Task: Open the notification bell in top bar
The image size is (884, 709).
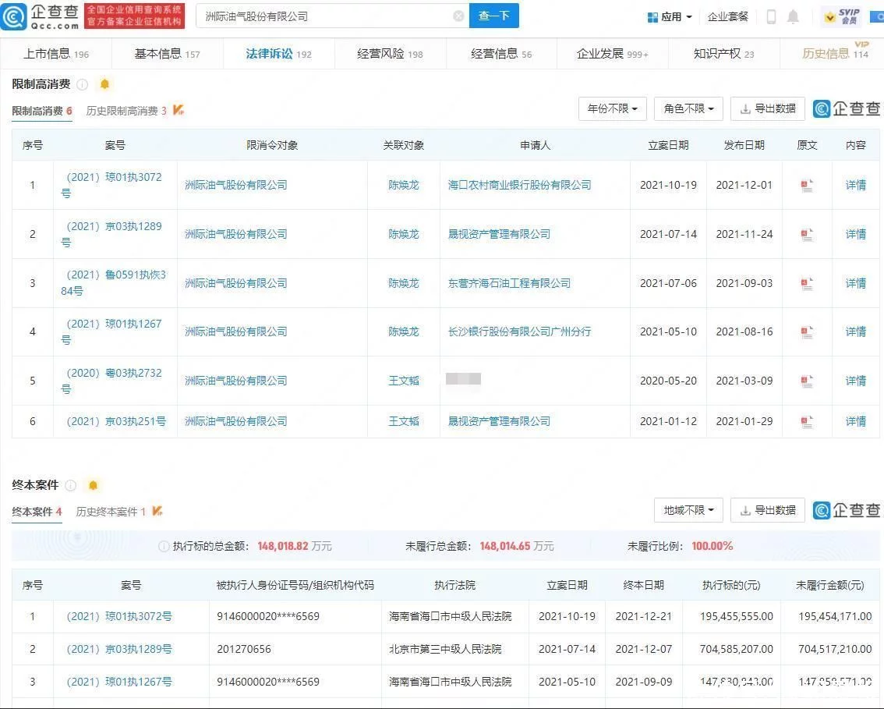Action: (x=793, y=16)
